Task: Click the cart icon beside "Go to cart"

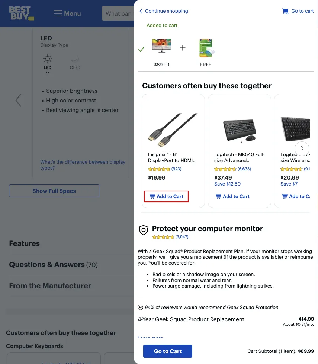Action: tap(285, 11)
